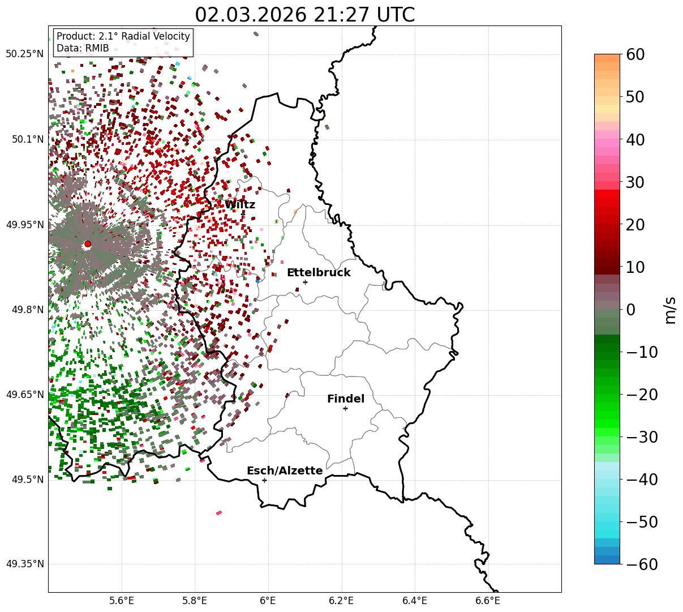Click the 5.8°E longitude label

coord(195,601)
